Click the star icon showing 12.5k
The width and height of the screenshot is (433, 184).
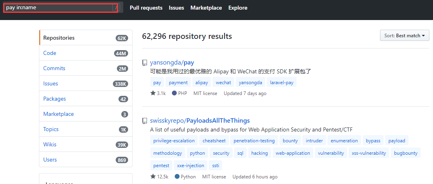click(x=153, y=176)
